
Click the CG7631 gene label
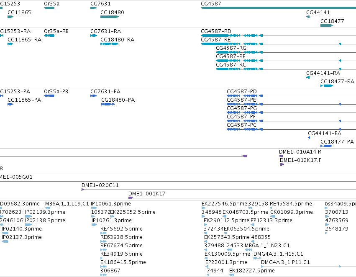(x=100, y=4)
